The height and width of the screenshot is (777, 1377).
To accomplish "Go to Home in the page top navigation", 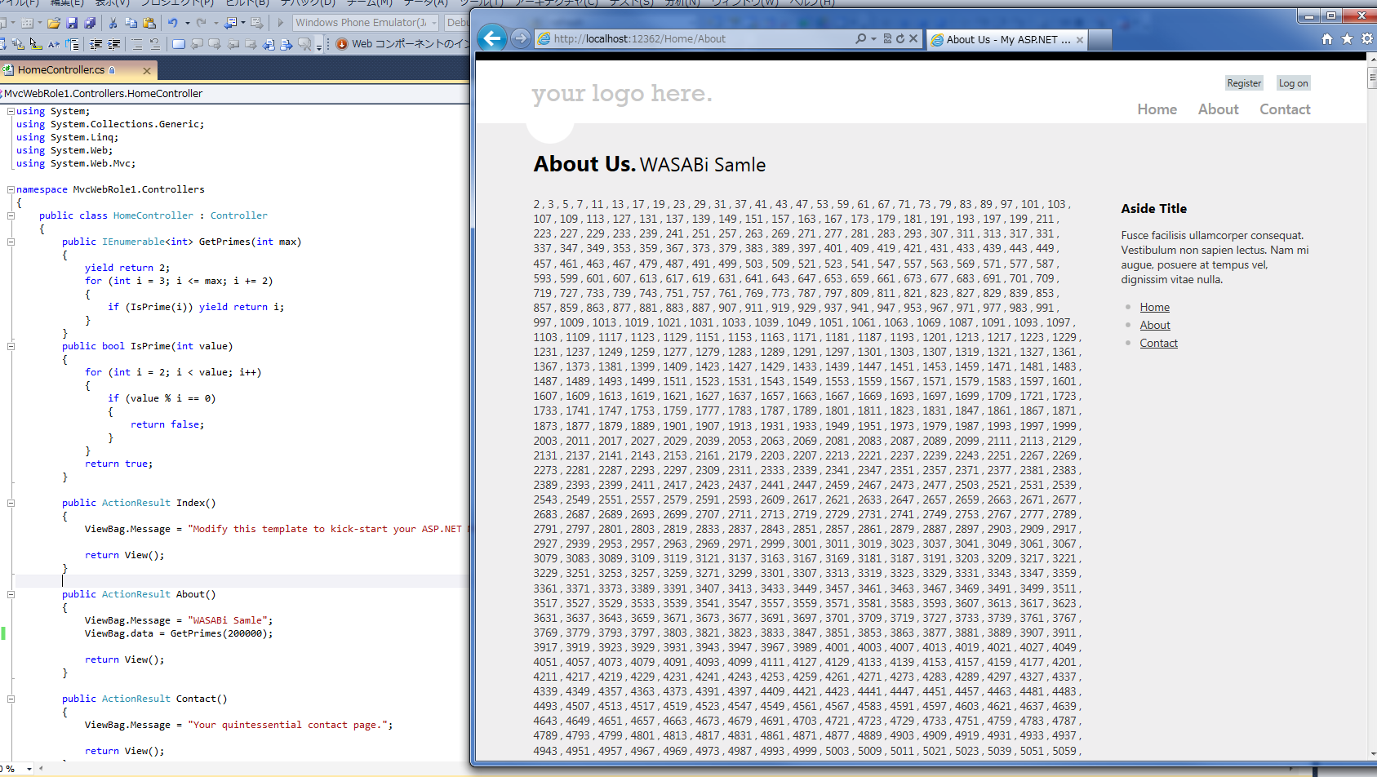I will [x=1157, y=109].
